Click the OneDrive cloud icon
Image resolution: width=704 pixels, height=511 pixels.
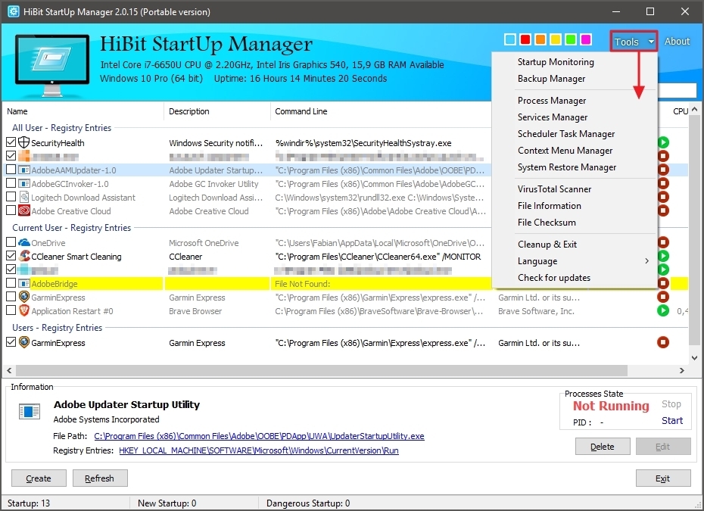click(x=23, y=242)
